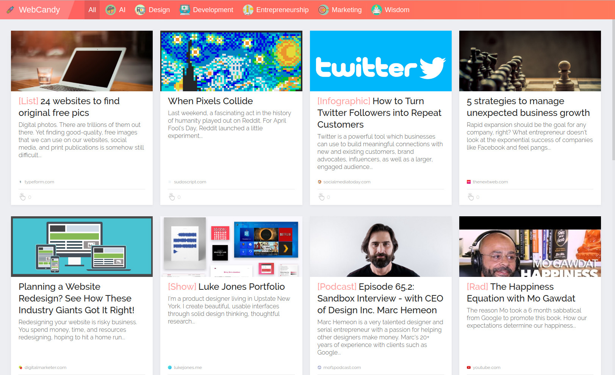This screenshot has height=375, width=615.
Task: Clap for the 24 websites free pics article
Action: click(23, 197)
